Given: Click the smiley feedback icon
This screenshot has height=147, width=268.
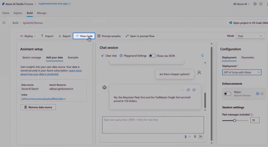Looking at the screenshot, I should [x=261, y=4].
